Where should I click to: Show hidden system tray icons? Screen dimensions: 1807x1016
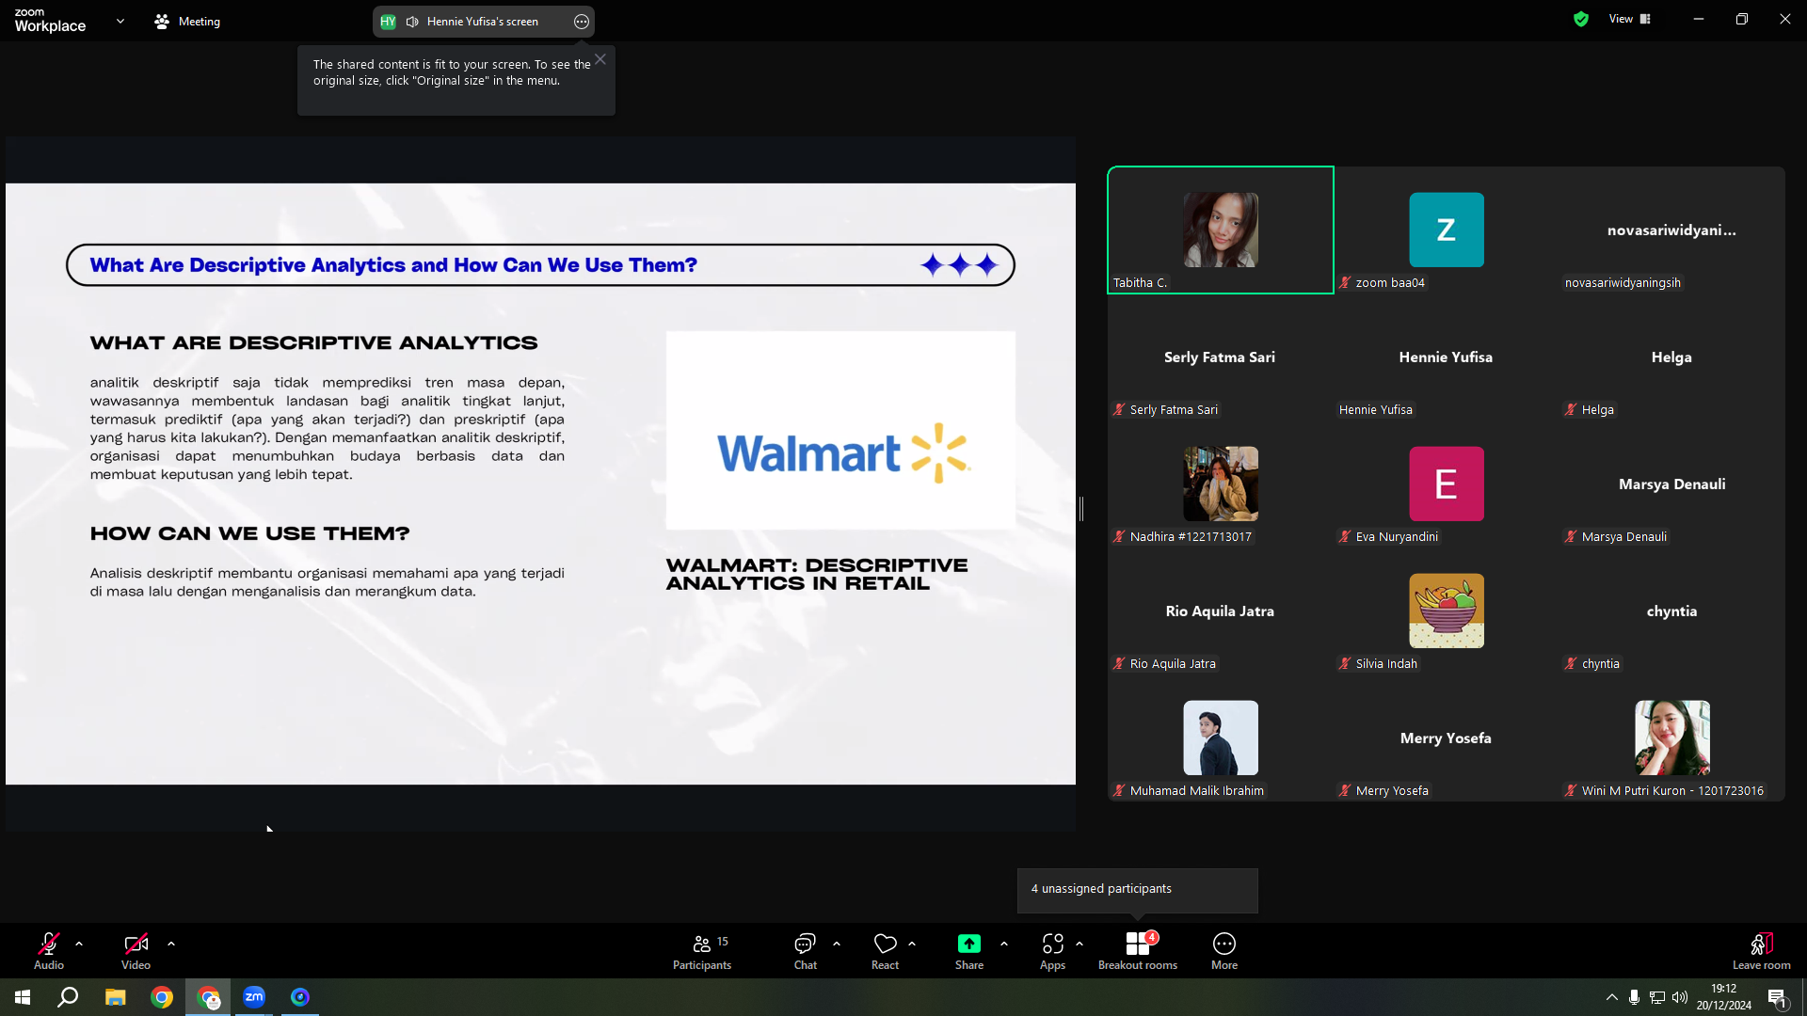(1612, 997)
